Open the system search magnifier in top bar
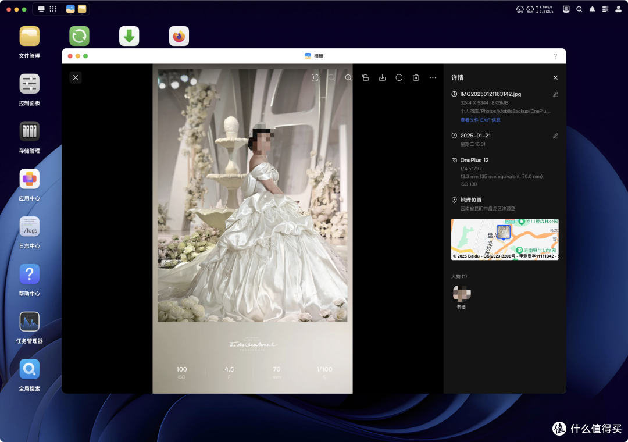628x442 pixels. pyautogui.click(x=579, y=9)
